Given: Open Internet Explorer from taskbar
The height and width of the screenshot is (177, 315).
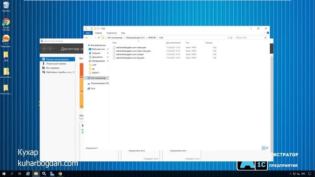Looking at the screenshot, I should [28, 174].
